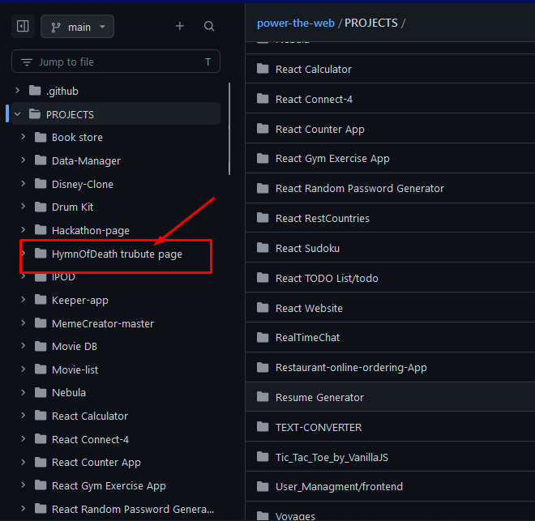This screenshot has width=535, height=521.
Task: Open Drum Kit in the tree
Action: pyautogui.click(x=72, y=207)
